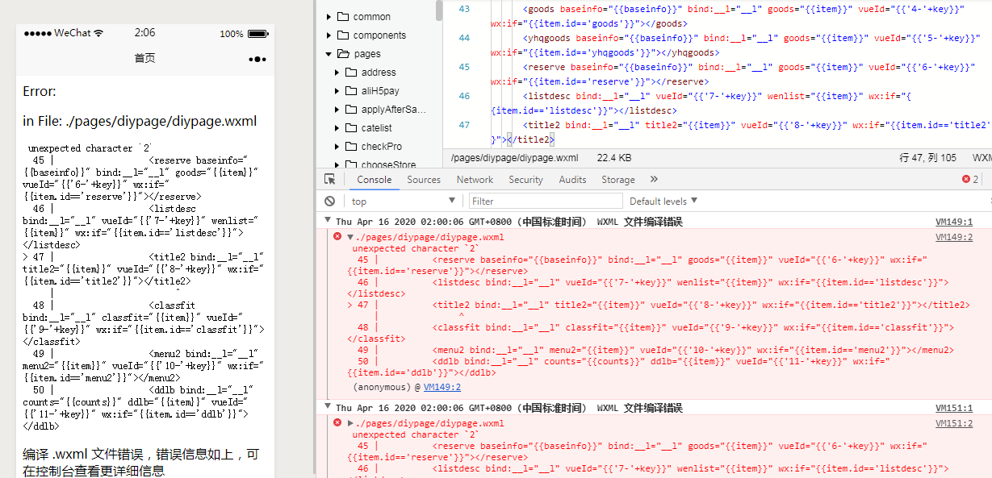Click the 'Error:' heading in simulator
Viewport: 992px width, 478px height.
[x=40, y=91]
